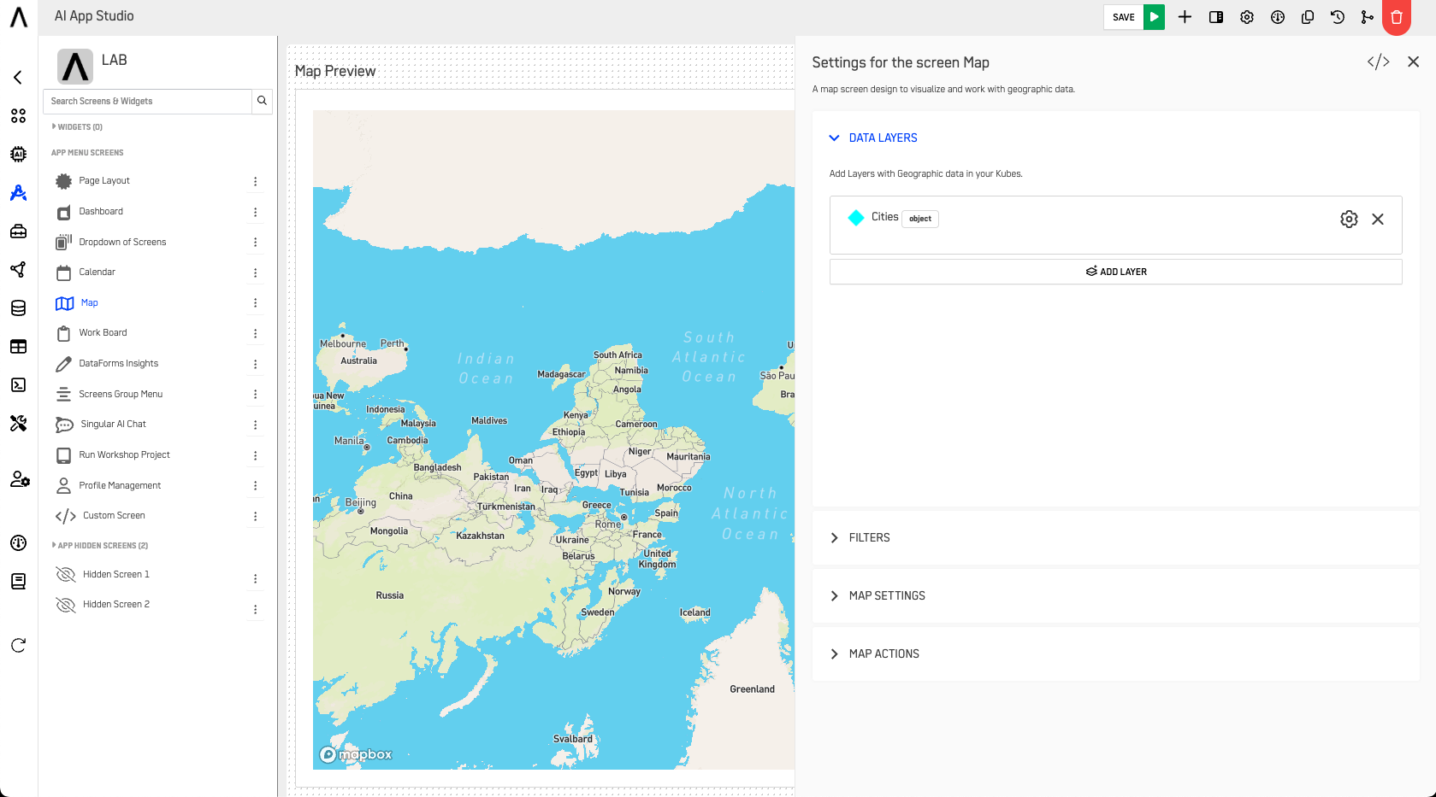This screenshot has width=1436, height=797.
Task: Open Profile Management screen
Action: pyautogui.click(x=120, y=486)
